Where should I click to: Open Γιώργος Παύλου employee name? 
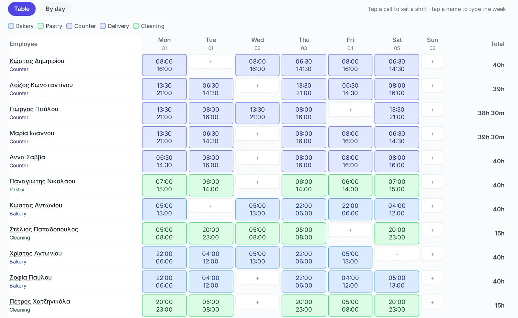click(34, 109)
